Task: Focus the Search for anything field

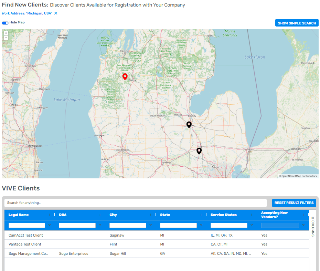Action: (x=136, y=203)
